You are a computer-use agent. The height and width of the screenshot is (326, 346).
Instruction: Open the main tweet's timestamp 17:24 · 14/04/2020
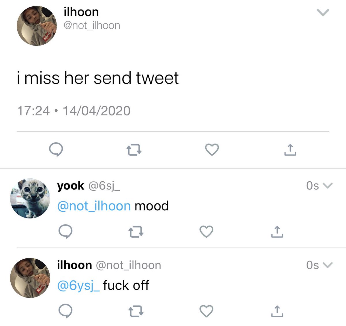(74, 111)
